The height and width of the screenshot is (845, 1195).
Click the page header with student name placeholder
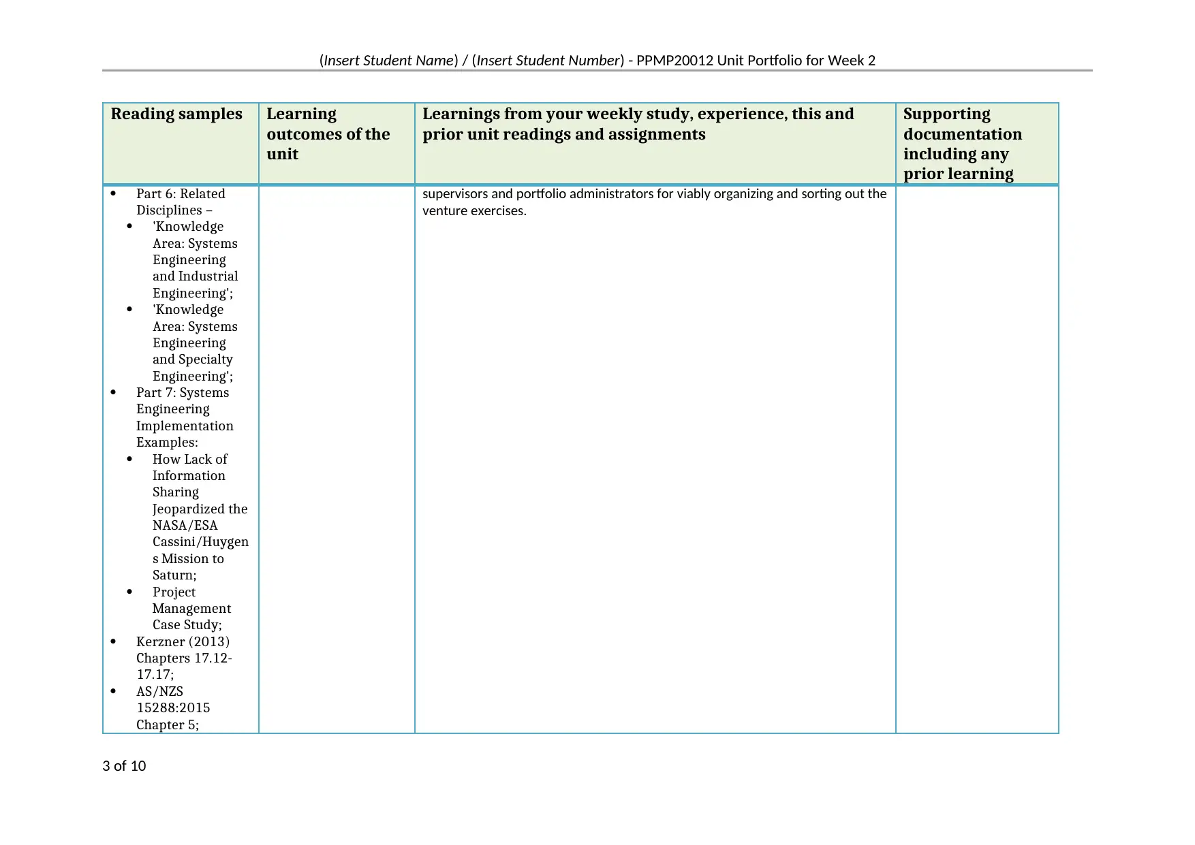click(x=597, y=61)
